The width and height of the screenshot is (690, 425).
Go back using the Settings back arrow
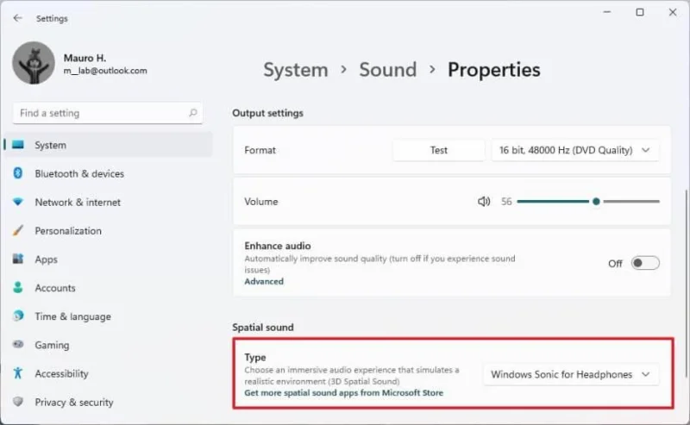17,18
